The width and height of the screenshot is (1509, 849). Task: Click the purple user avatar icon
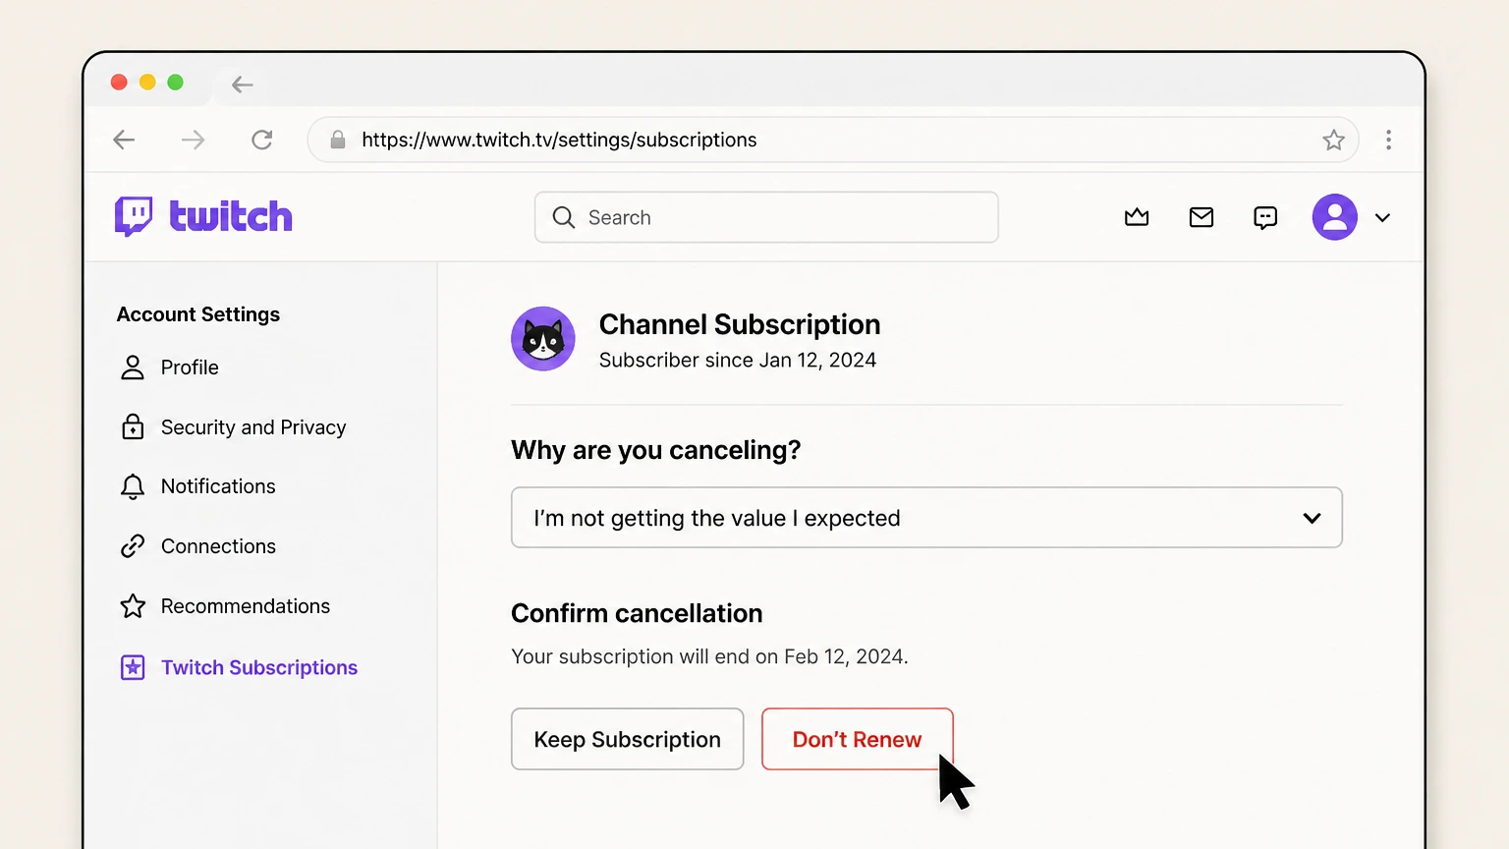[1335, 217]
